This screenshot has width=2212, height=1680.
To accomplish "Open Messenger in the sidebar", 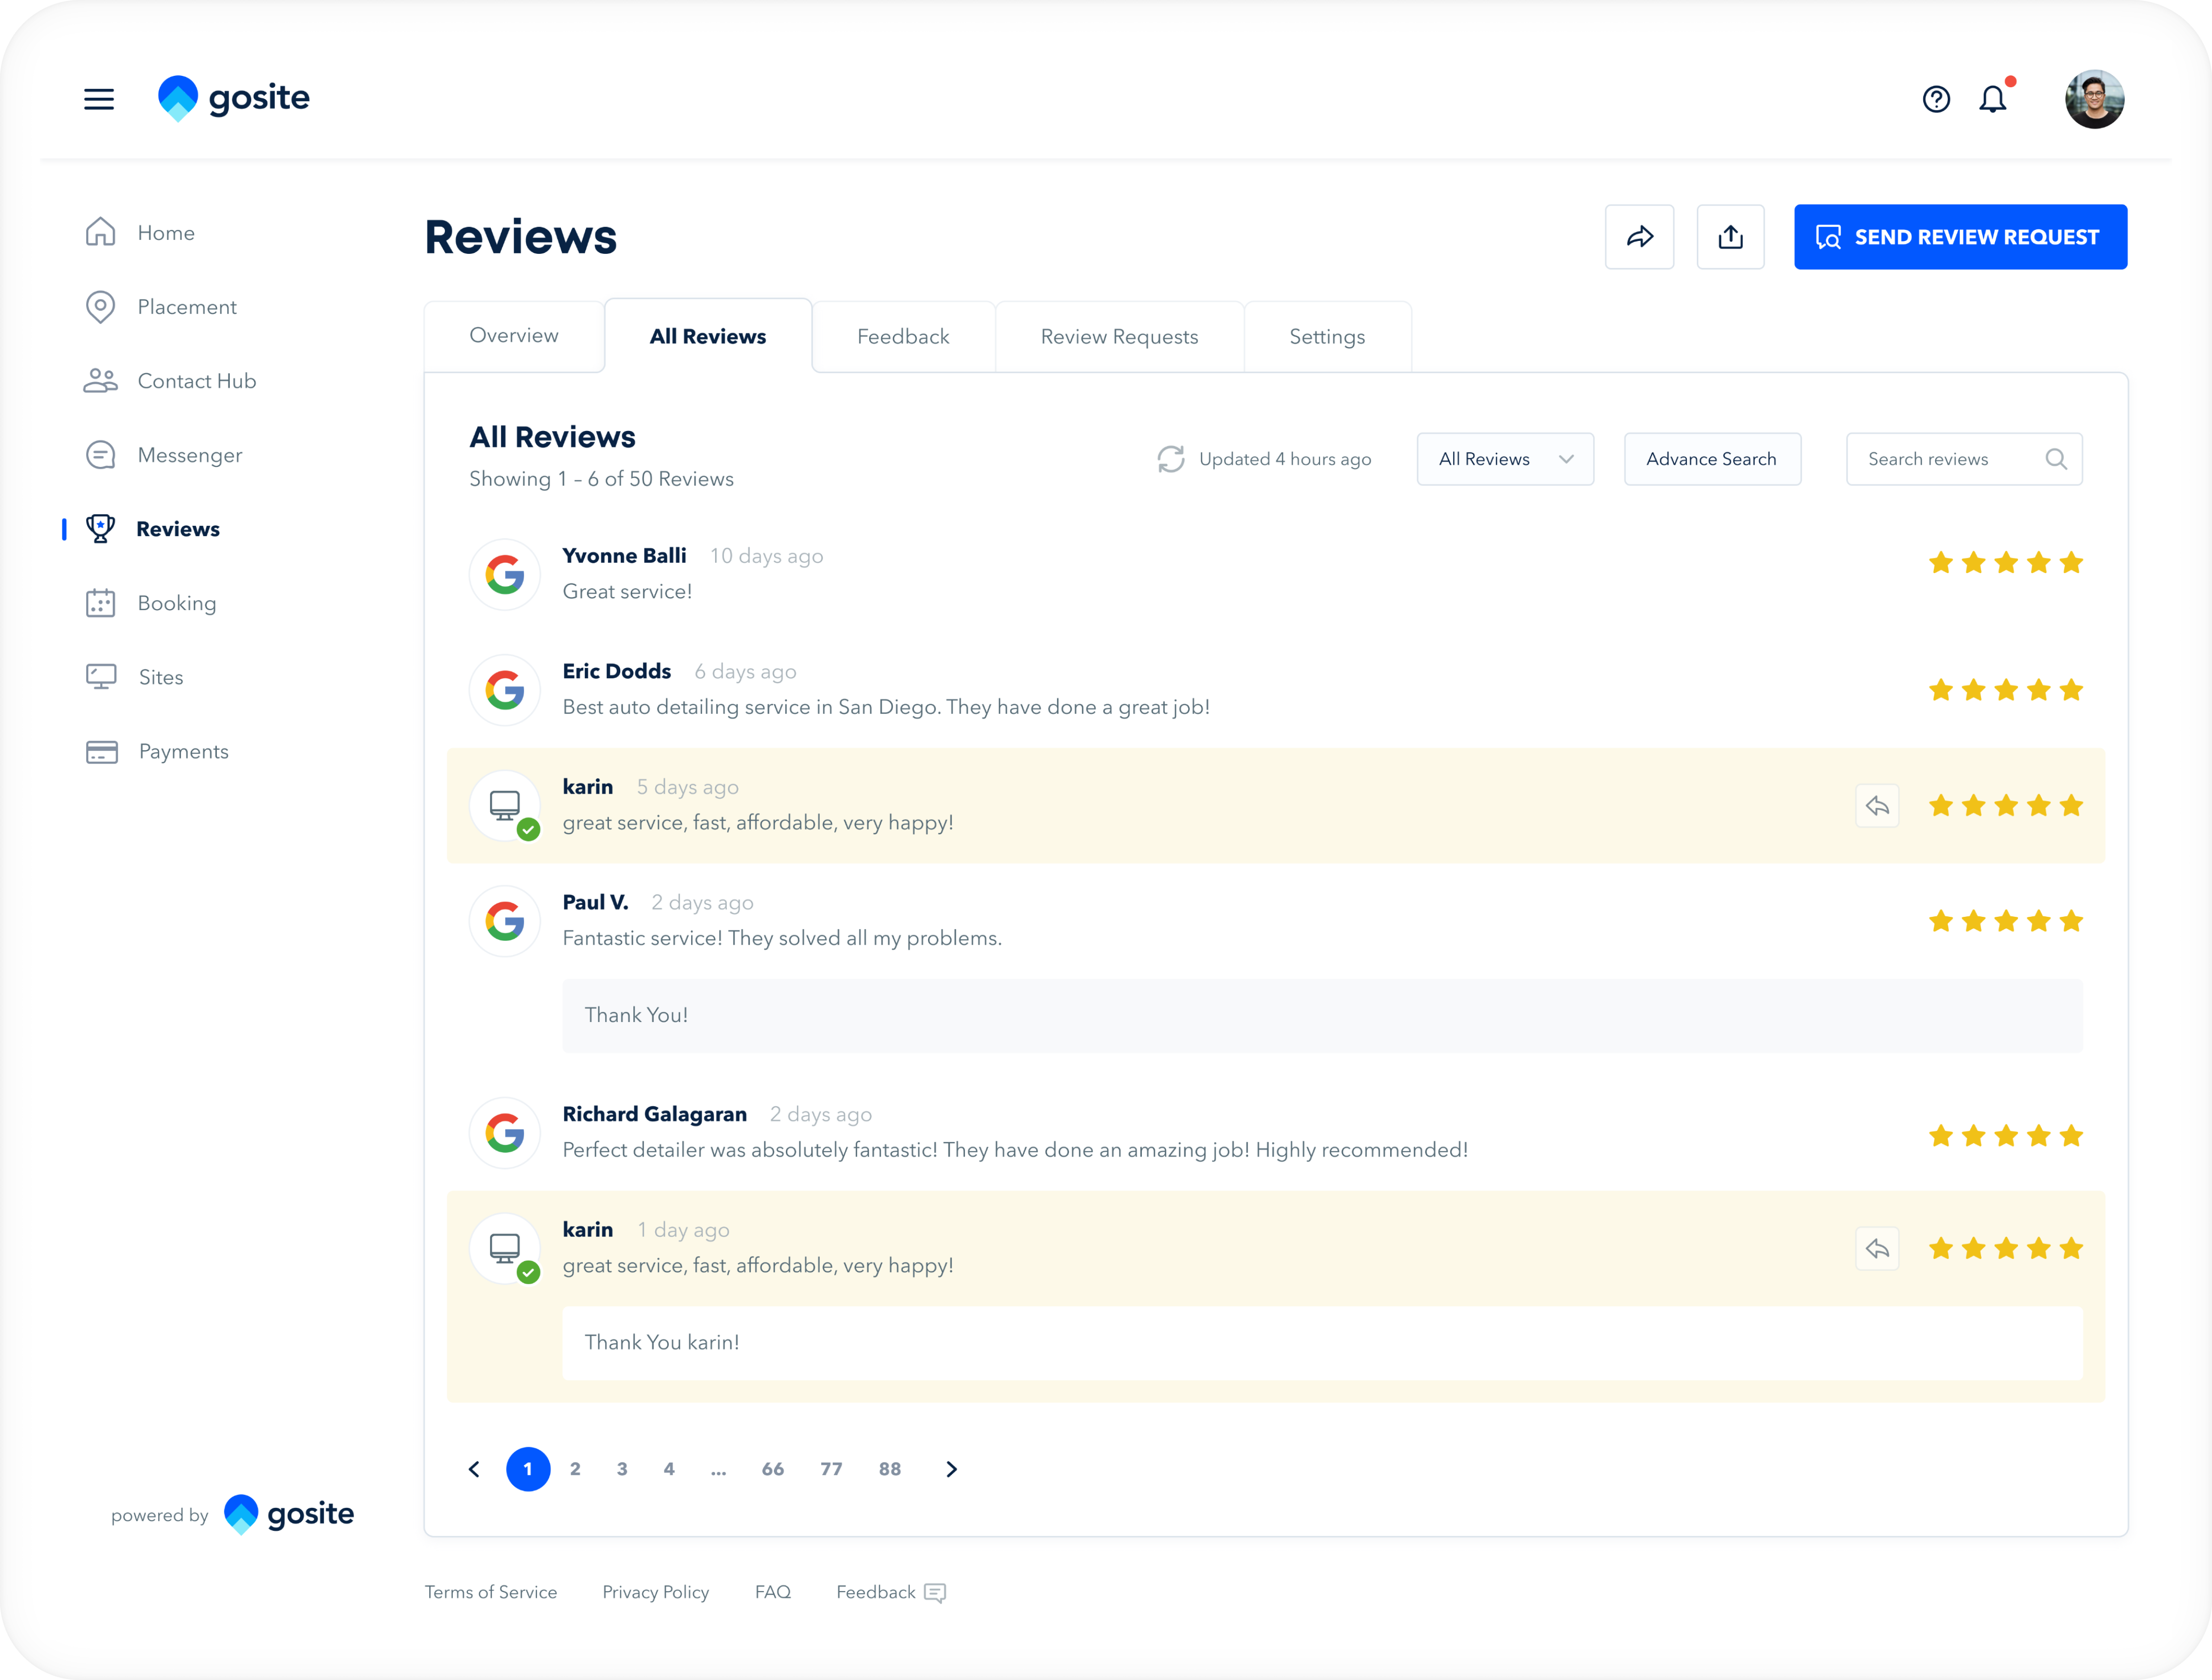I will tap(189, 455).
